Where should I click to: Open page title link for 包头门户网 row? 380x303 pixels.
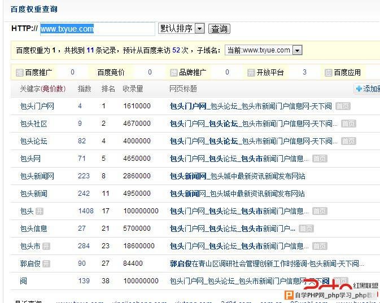click(251, 106)
